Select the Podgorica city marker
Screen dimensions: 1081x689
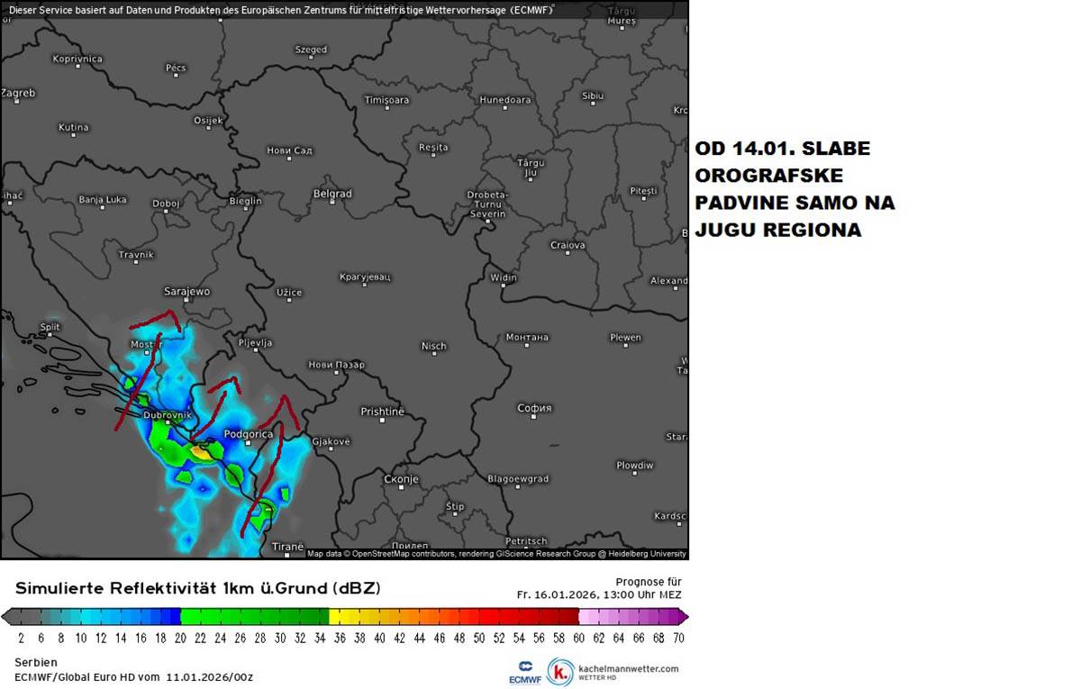tap(247, 442)
